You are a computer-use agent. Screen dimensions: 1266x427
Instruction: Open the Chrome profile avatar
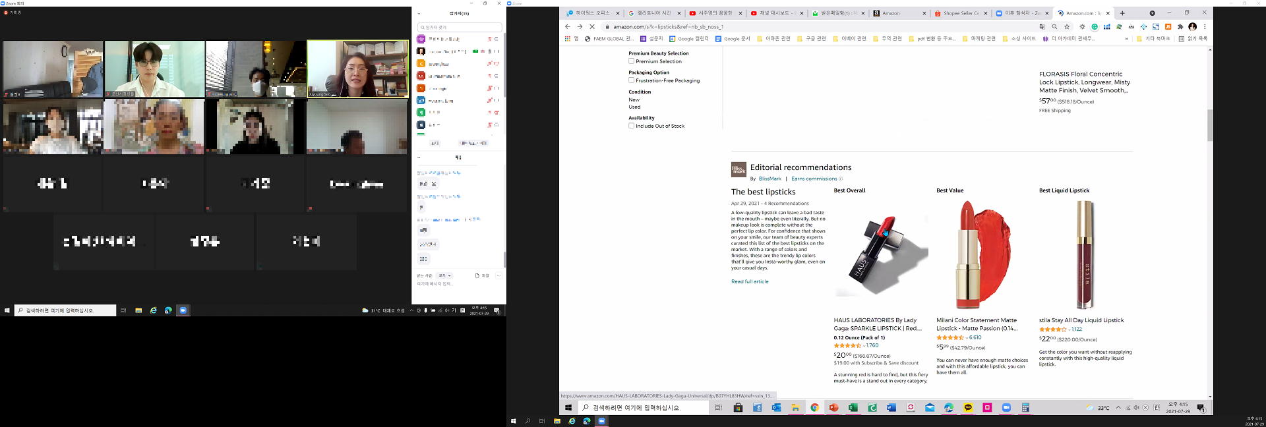1192,26
